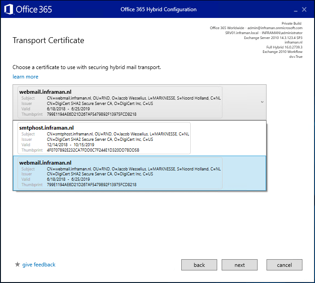Cancel the hybrid configuration wizard
The image size is (315, 283).
click(284, 265)
